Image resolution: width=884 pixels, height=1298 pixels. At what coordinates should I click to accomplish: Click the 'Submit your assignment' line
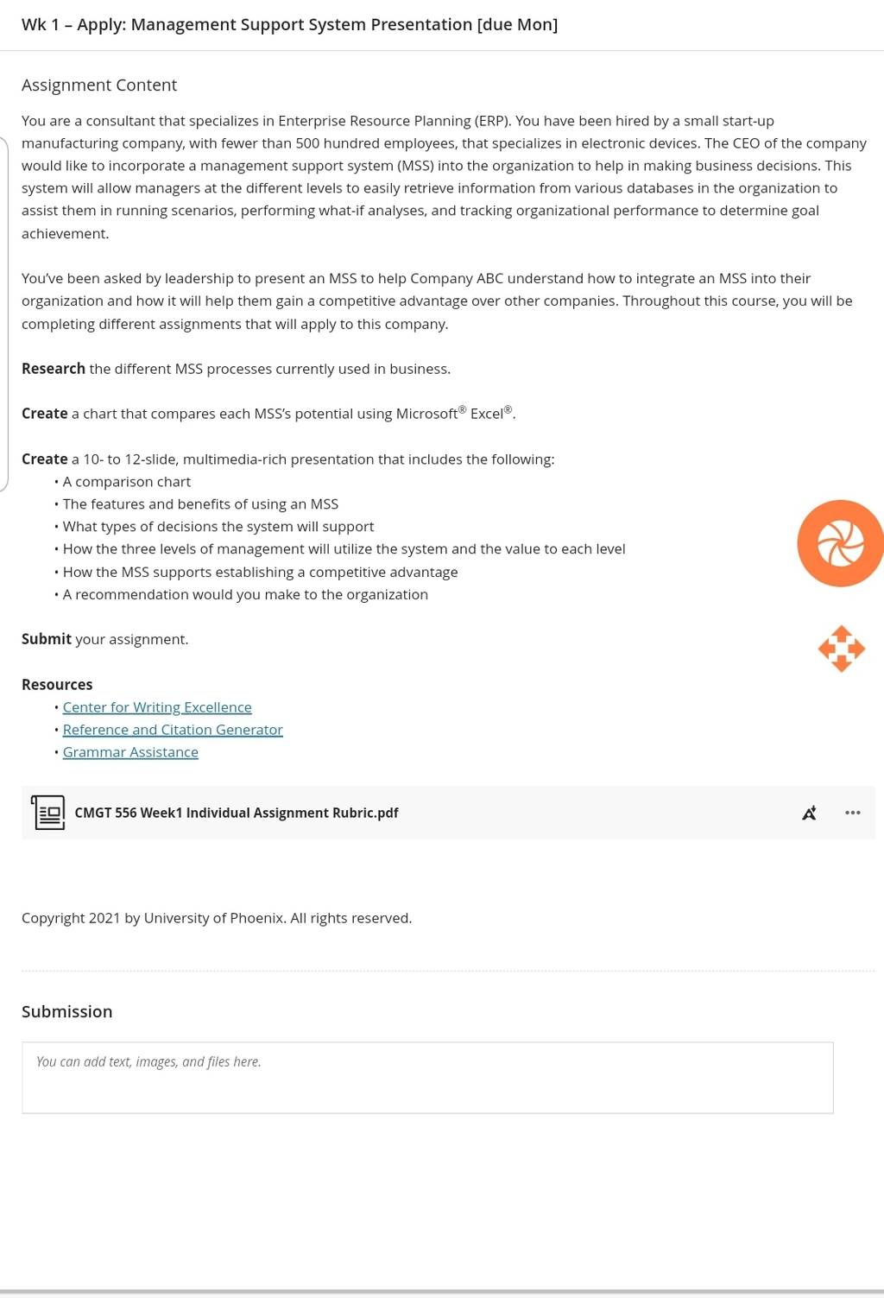(104, 639)
